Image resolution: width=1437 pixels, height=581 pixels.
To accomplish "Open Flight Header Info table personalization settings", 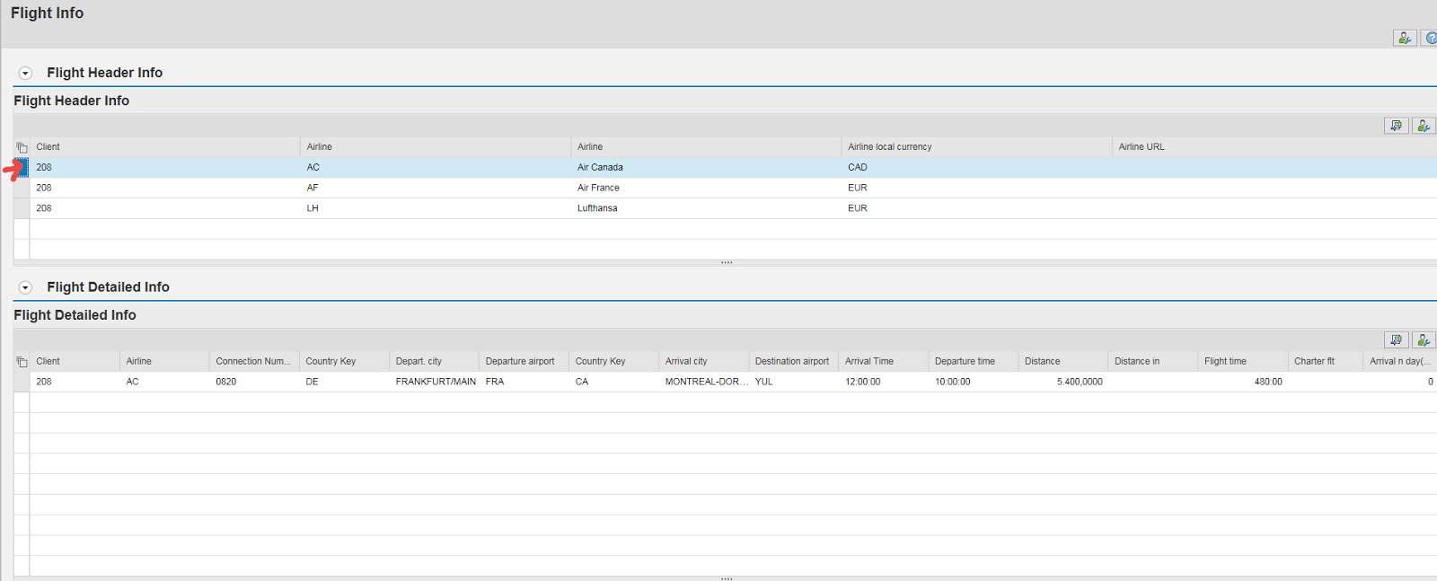I will [1424, 126].
